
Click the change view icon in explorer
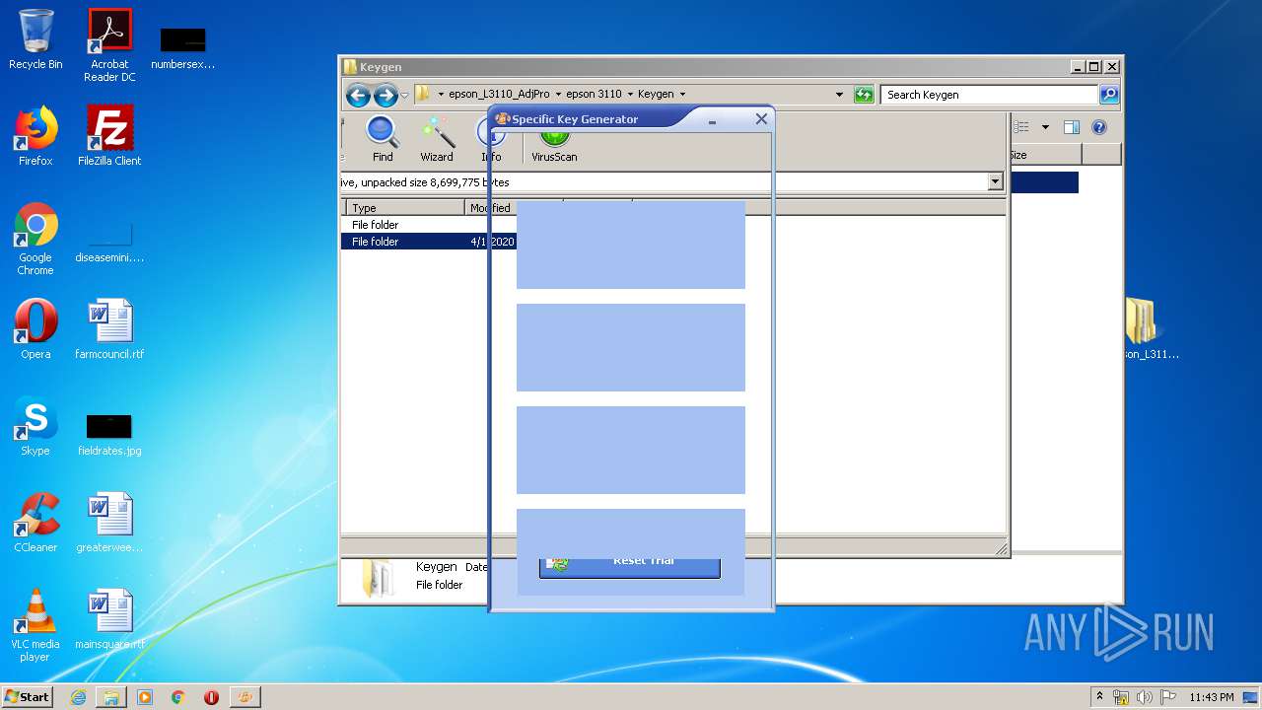pyautogui.click(x=1021, y=127)
